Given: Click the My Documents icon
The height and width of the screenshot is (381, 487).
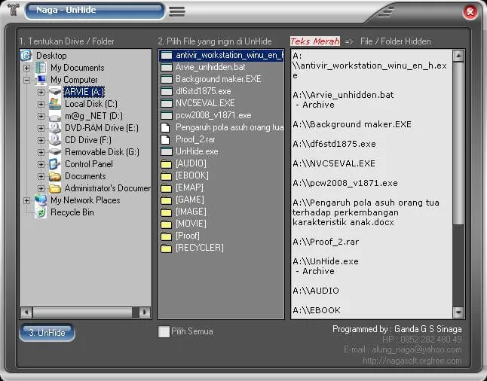Looking at the screenshot, I should pyautogui.click(x=41, y=68).
